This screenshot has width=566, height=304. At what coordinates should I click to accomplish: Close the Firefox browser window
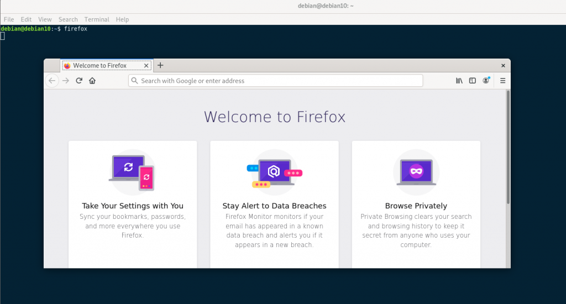[503, 65]
